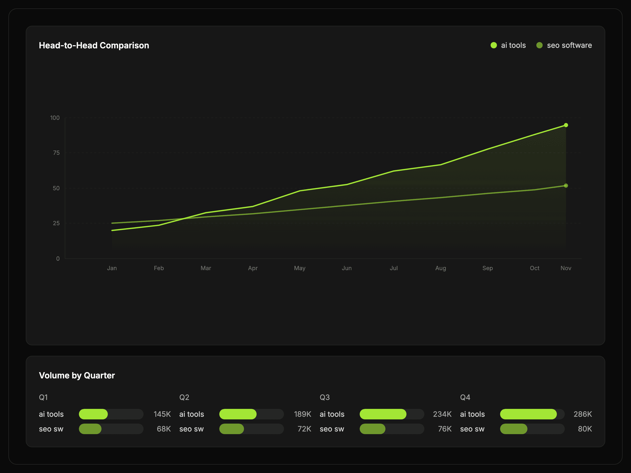Click the Volume by Quarter heading

77,375
